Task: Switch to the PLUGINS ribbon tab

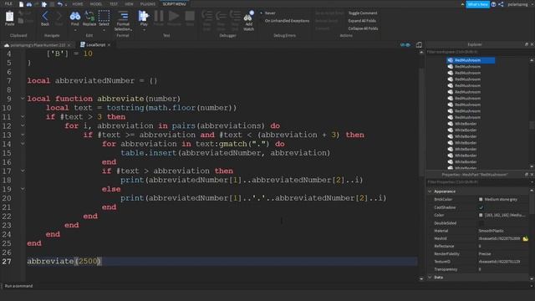Action: pyautogui.click(x=148, y=4)
